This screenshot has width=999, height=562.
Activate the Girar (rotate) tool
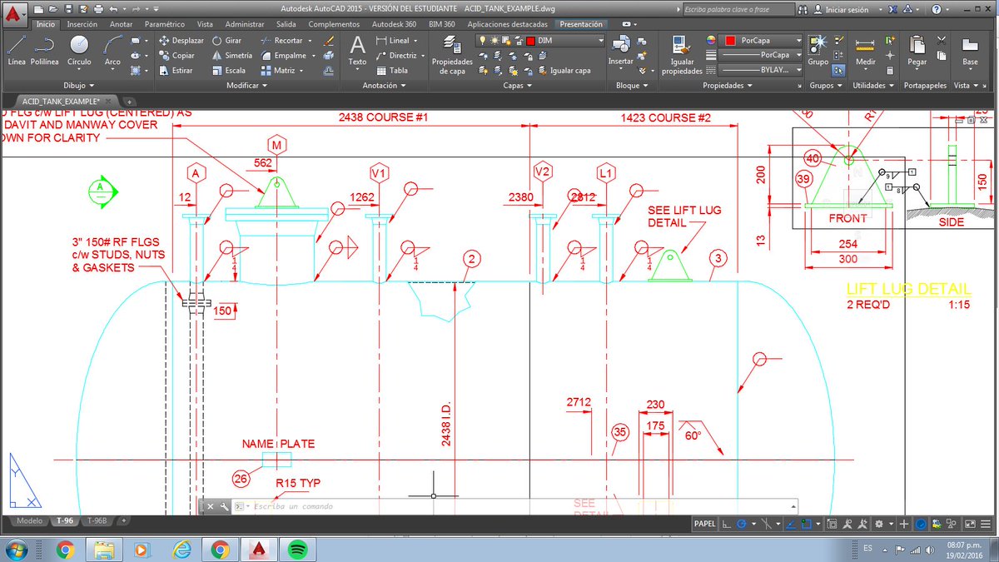226,40
